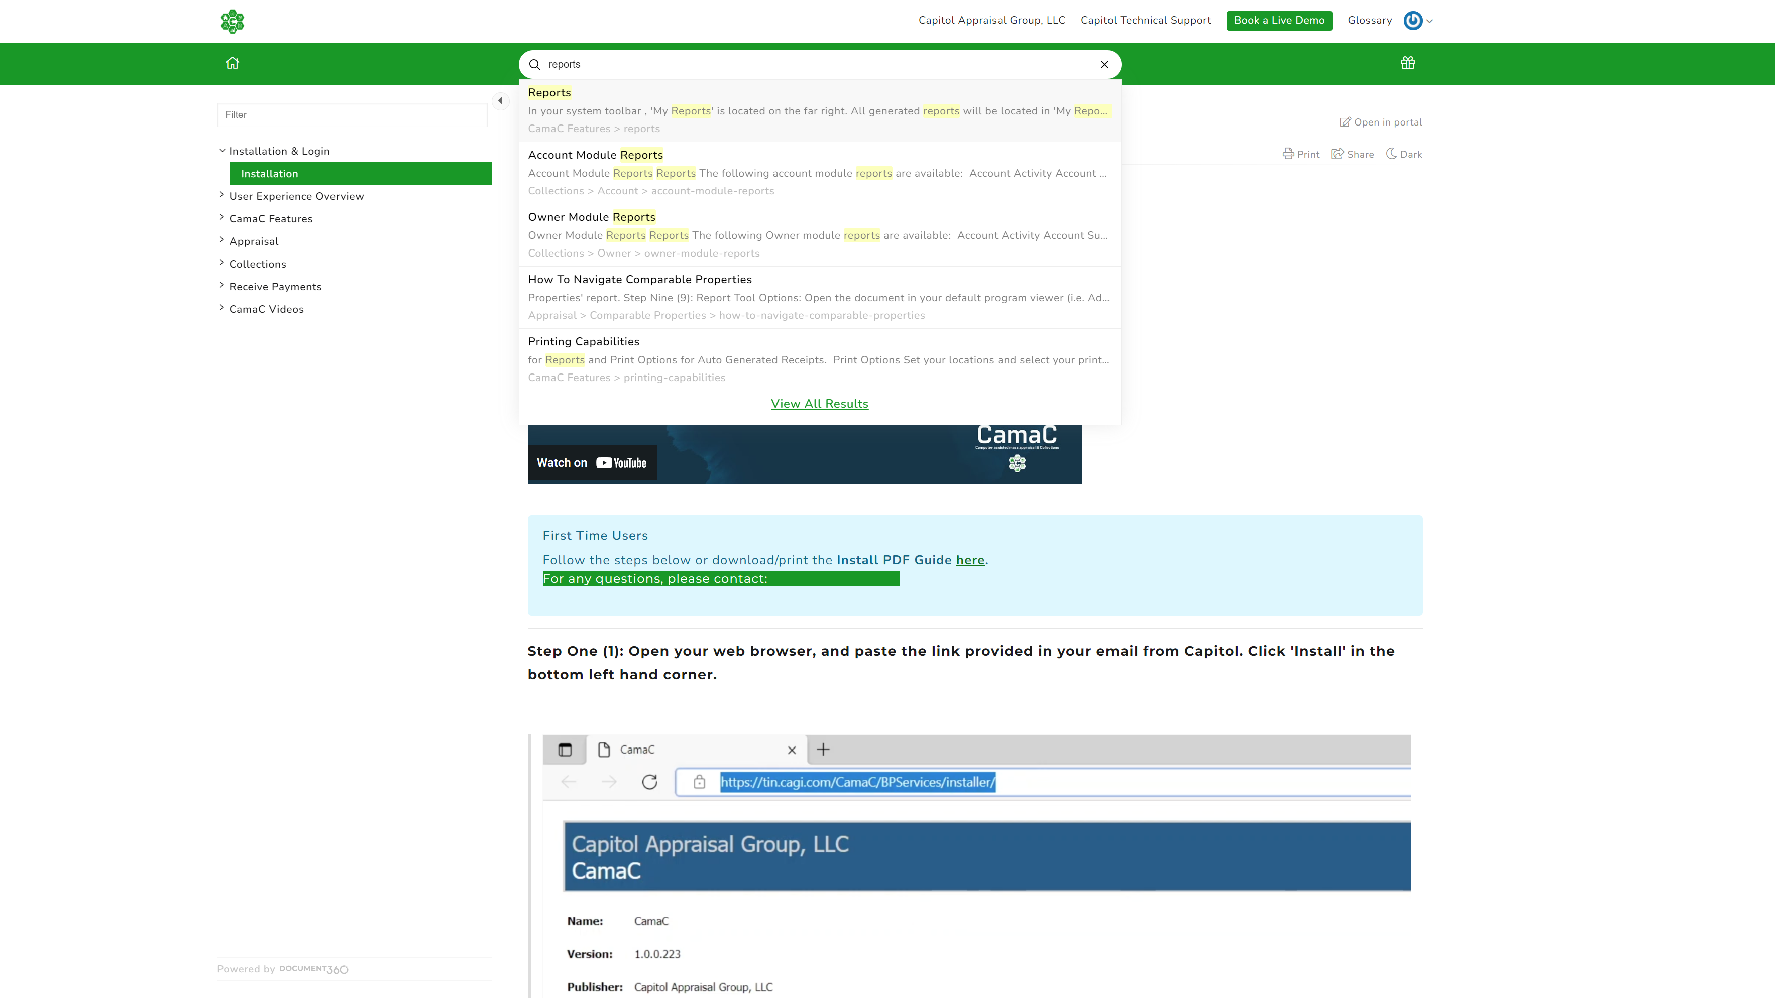Open the Glossary page
The height and width of the screenshot is (998, 1775).
(1369, 20)
